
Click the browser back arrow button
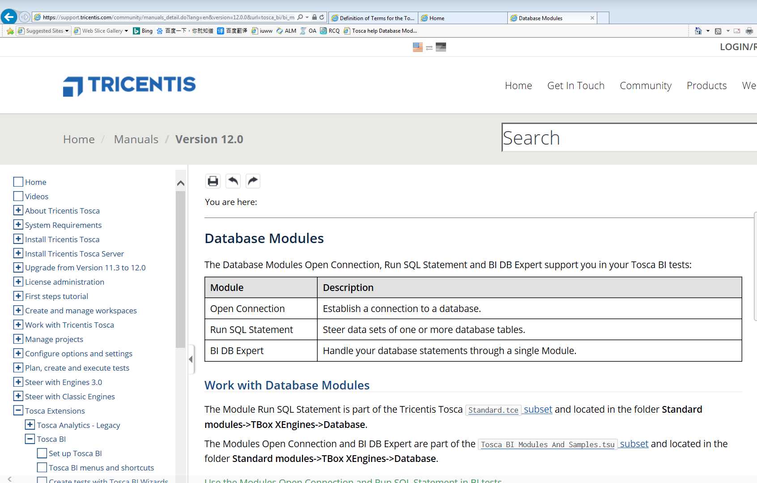click(9, 17)
